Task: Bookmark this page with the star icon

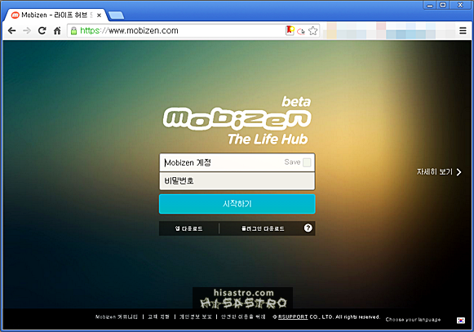Action: (313, 30)
